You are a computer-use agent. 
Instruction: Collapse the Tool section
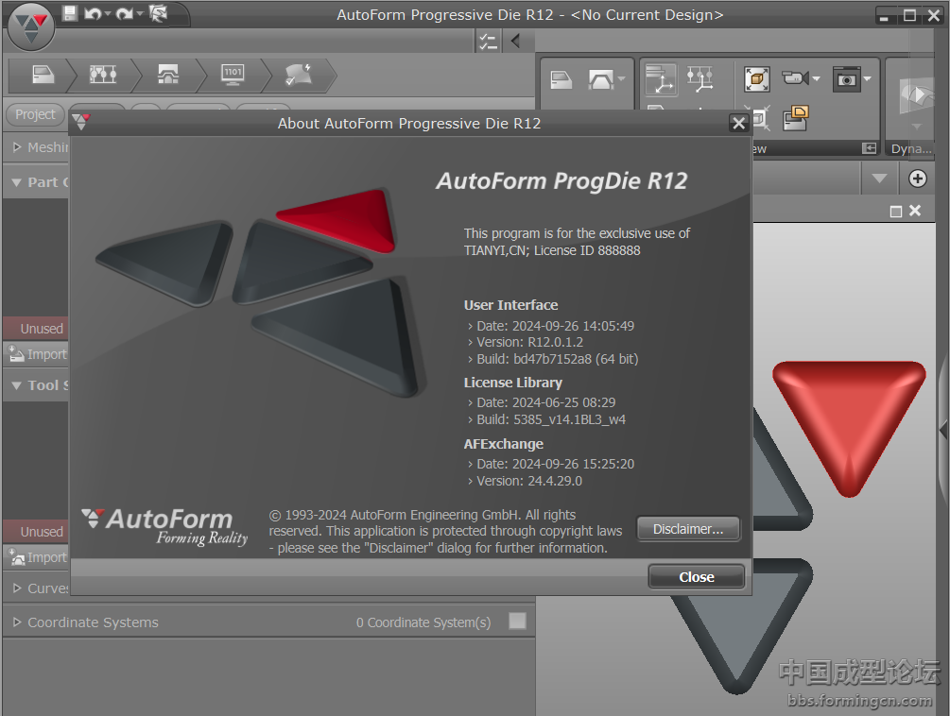(17, 385)
